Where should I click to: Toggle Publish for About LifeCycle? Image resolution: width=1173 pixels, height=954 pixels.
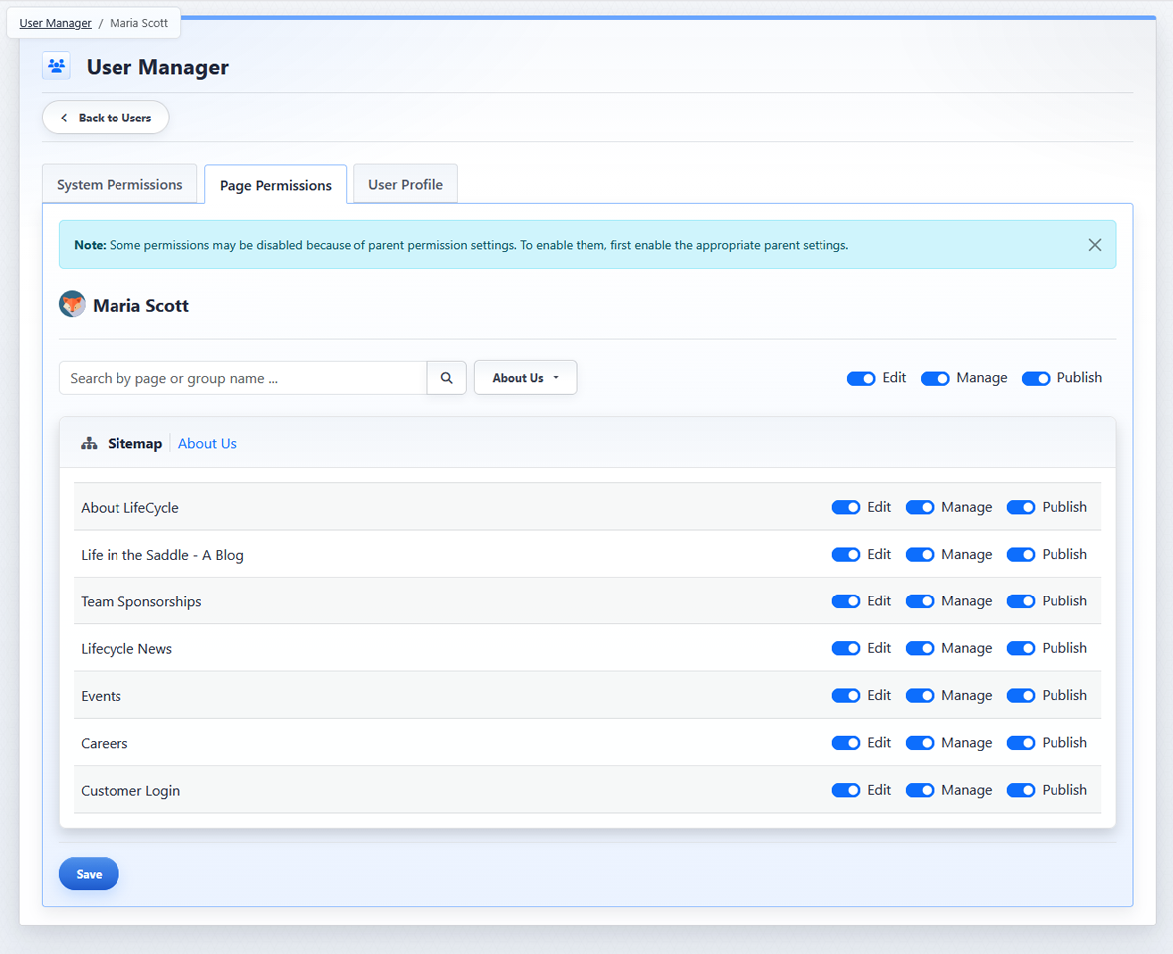click(1021, 507)
